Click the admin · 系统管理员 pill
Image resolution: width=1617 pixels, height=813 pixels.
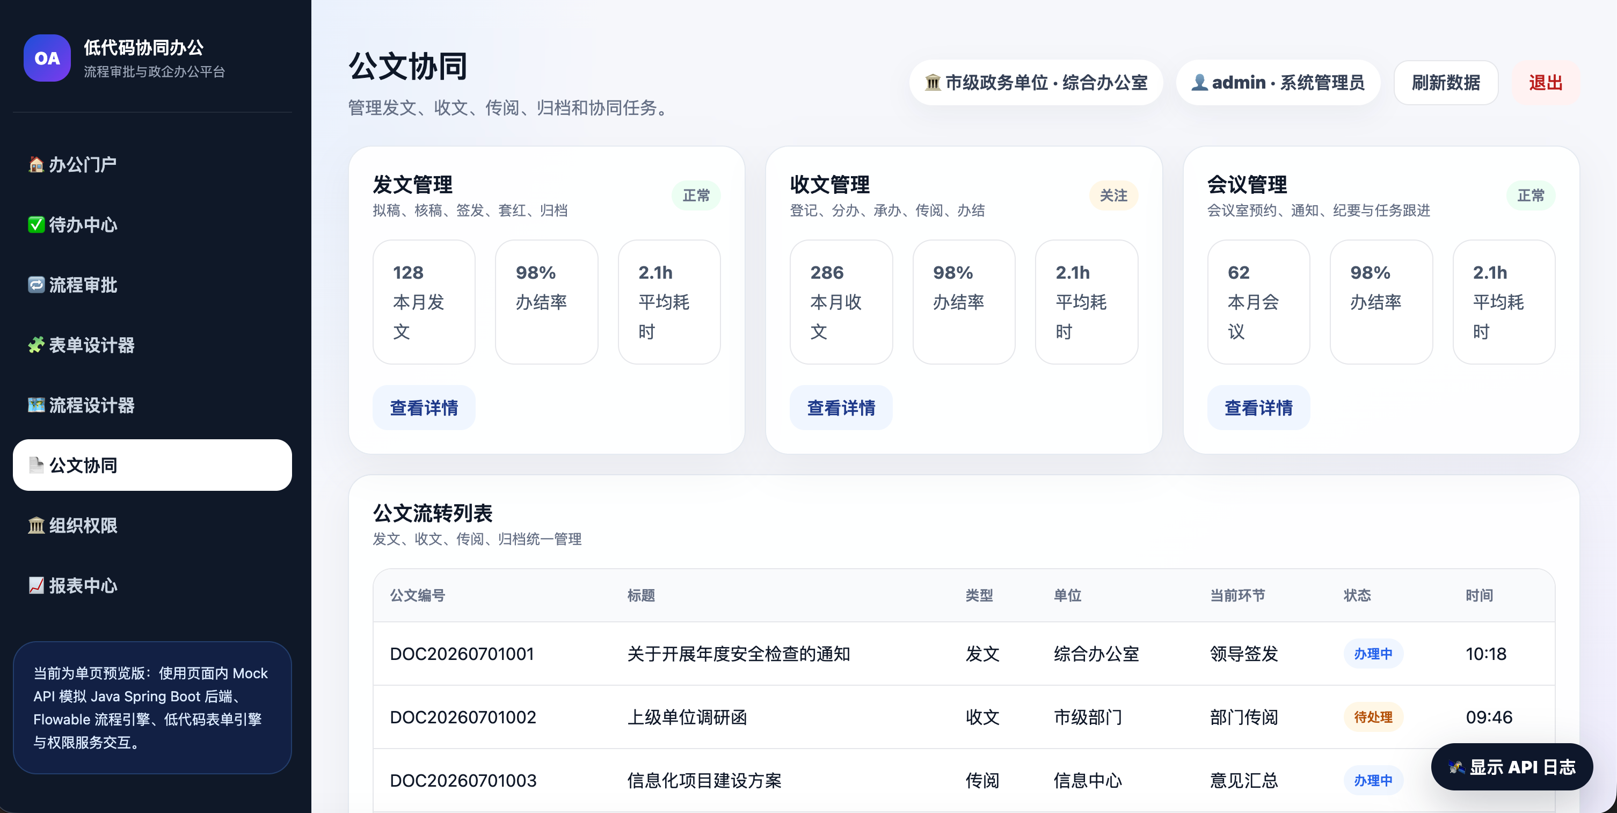[1278, 83]
